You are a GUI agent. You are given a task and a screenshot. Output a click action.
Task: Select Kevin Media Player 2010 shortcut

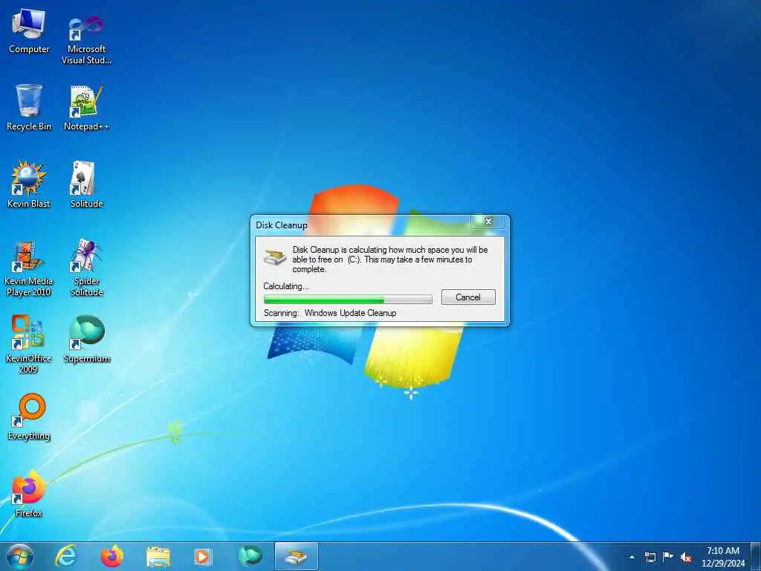(29, 268)
